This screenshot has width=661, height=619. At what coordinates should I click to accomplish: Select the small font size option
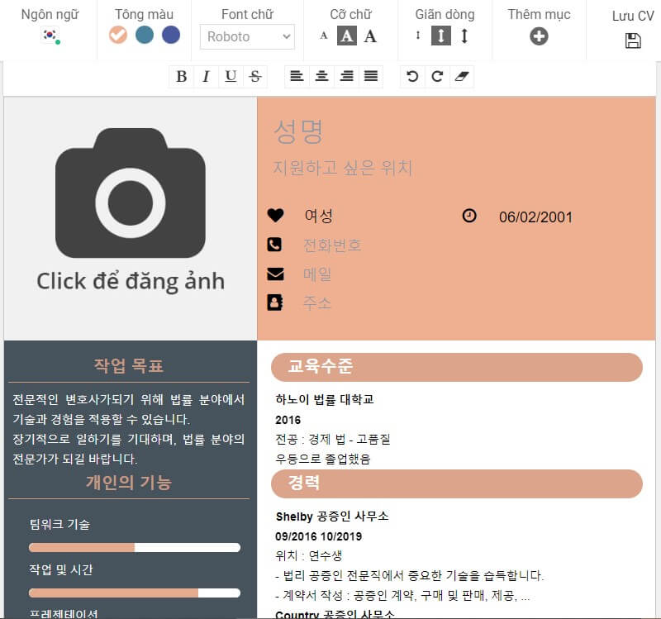click(x=324, y=36)
